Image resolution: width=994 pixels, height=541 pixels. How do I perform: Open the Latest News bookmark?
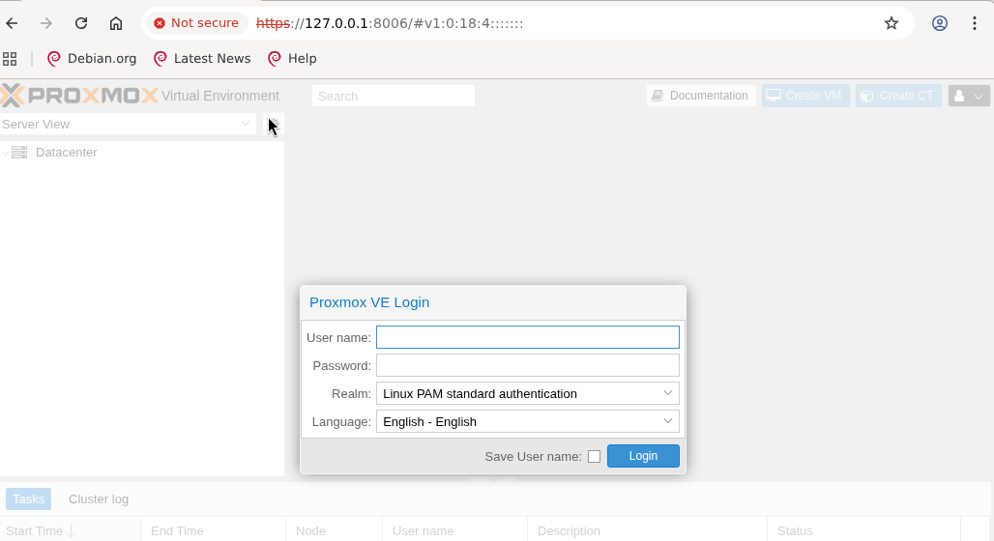tap(202, 59)
